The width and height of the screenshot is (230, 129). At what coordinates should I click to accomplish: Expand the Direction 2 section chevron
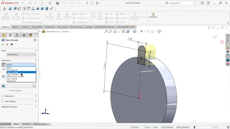(x=36, y=96)
